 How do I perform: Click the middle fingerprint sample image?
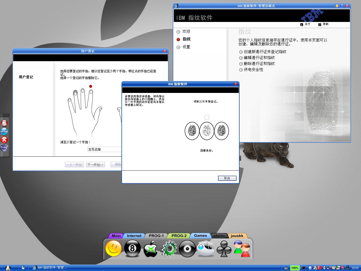click(x=207, y=131)
